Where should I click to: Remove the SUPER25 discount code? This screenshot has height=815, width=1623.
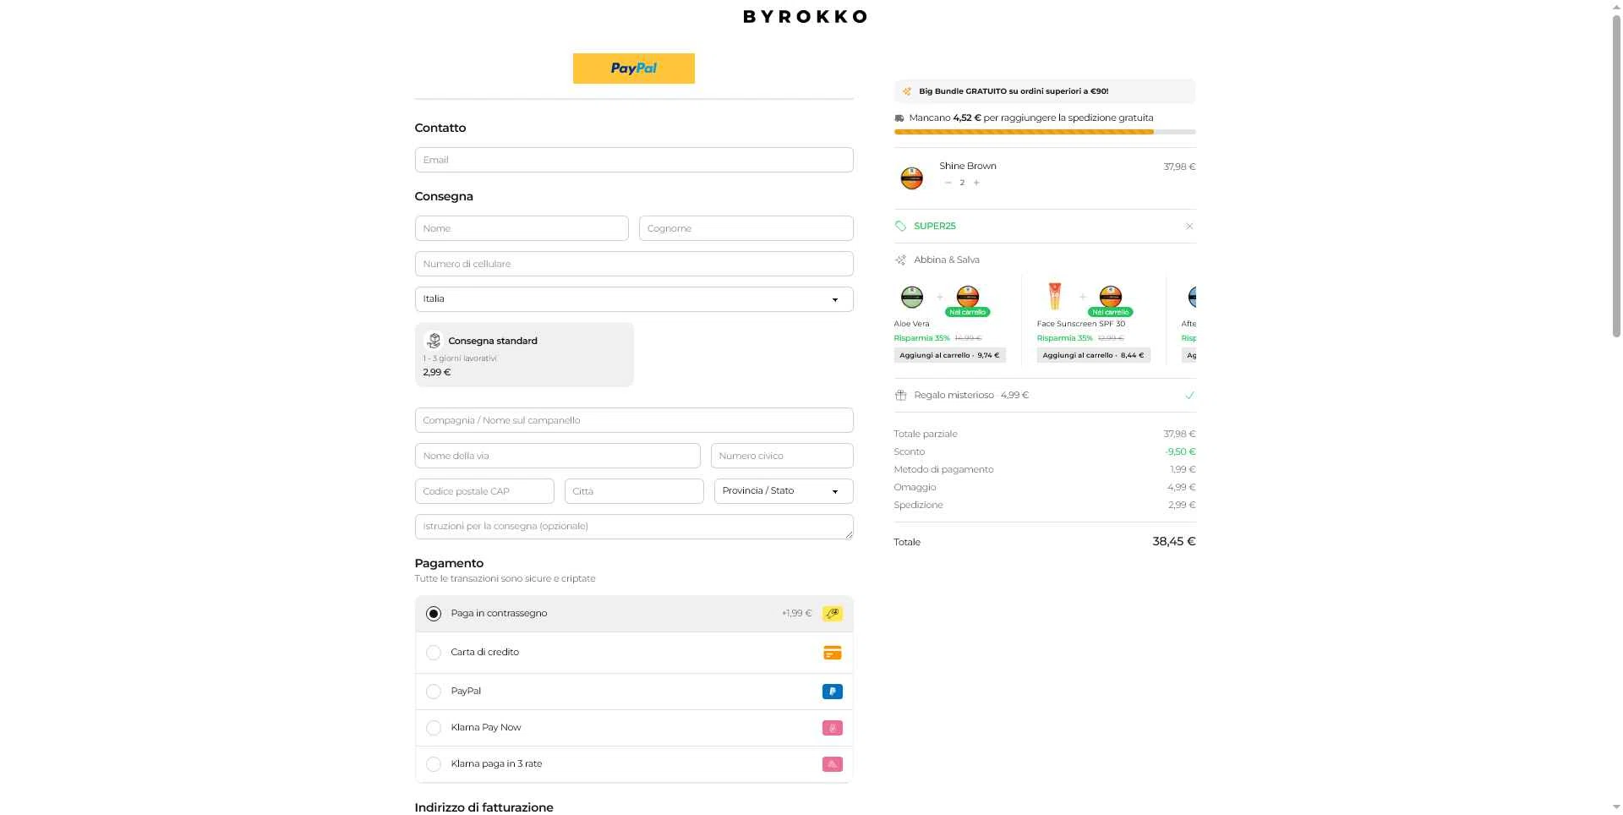[x=1189, y=227]
